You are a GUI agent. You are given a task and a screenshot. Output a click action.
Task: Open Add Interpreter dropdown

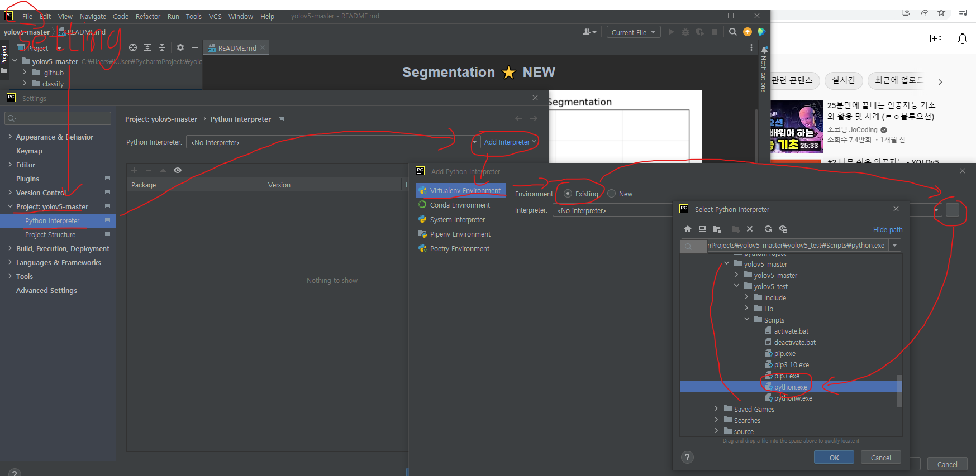point(510,142)
